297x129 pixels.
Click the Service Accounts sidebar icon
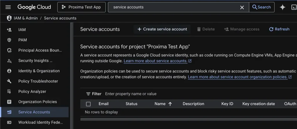(x=9, y=112)
